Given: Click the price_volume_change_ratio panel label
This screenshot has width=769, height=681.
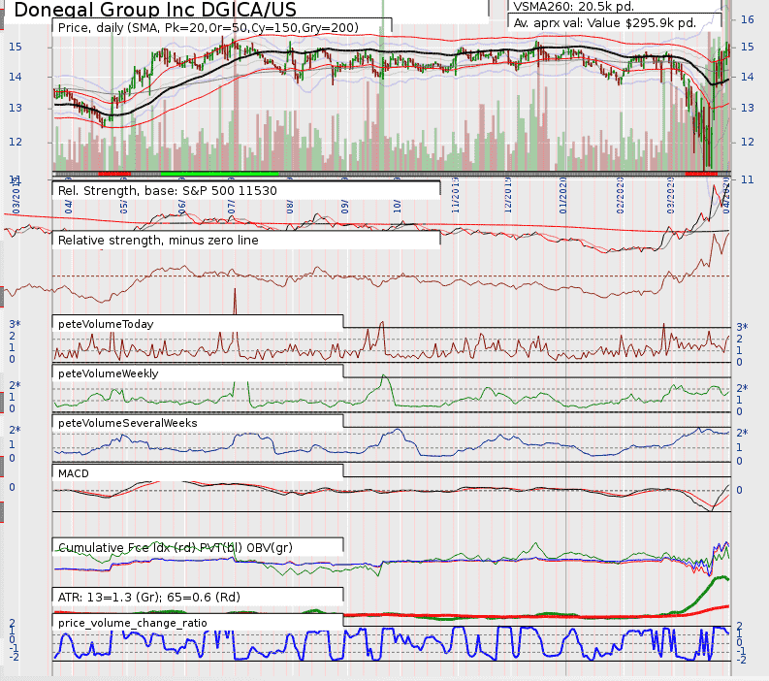Looking at the screenshot, I should click(x=133, y=623).
